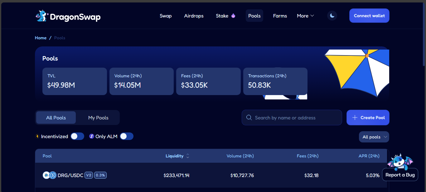426x192 pixels.
Task: Click the dragon mascot above Report a Bug
Action: pos(399,161)
